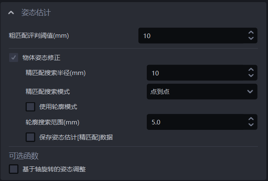Click the 粗匹配评判阈值 value field
The height and width of the screenshot is (181, 268).
point(191,36)
